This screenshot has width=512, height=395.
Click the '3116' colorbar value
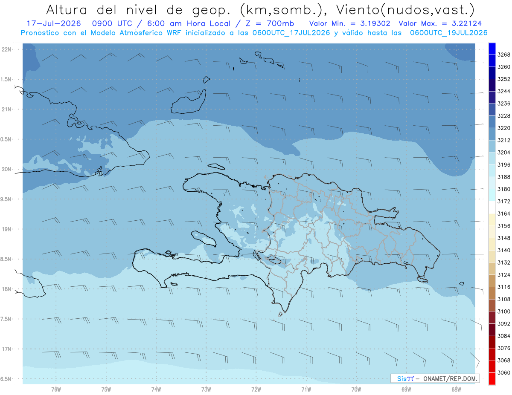point(504,287)
